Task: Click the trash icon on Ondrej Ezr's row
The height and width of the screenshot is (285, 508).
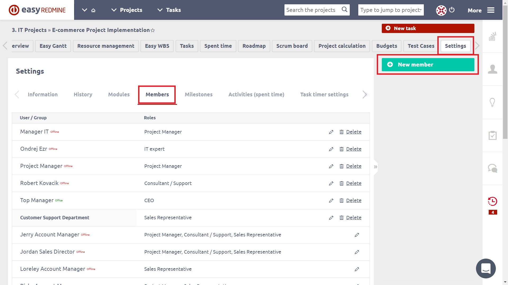Action: (341, 149)
